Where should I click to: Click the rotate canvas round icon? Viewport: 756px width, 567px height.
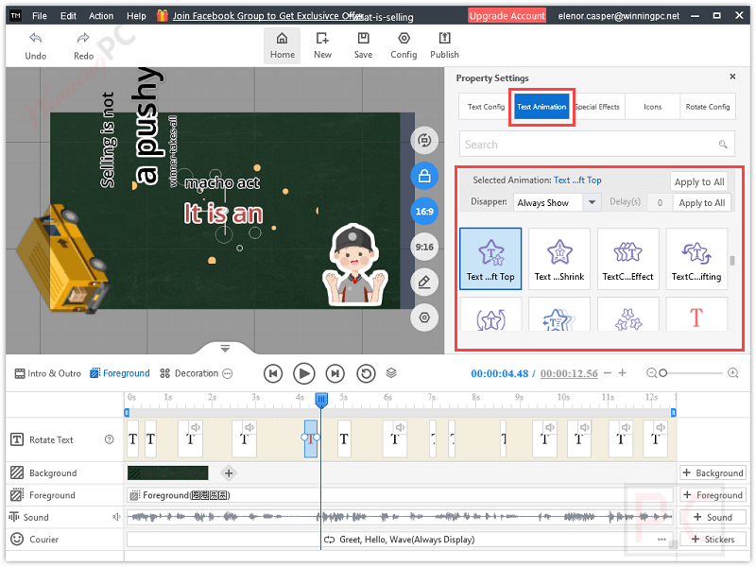click(424, 140)
